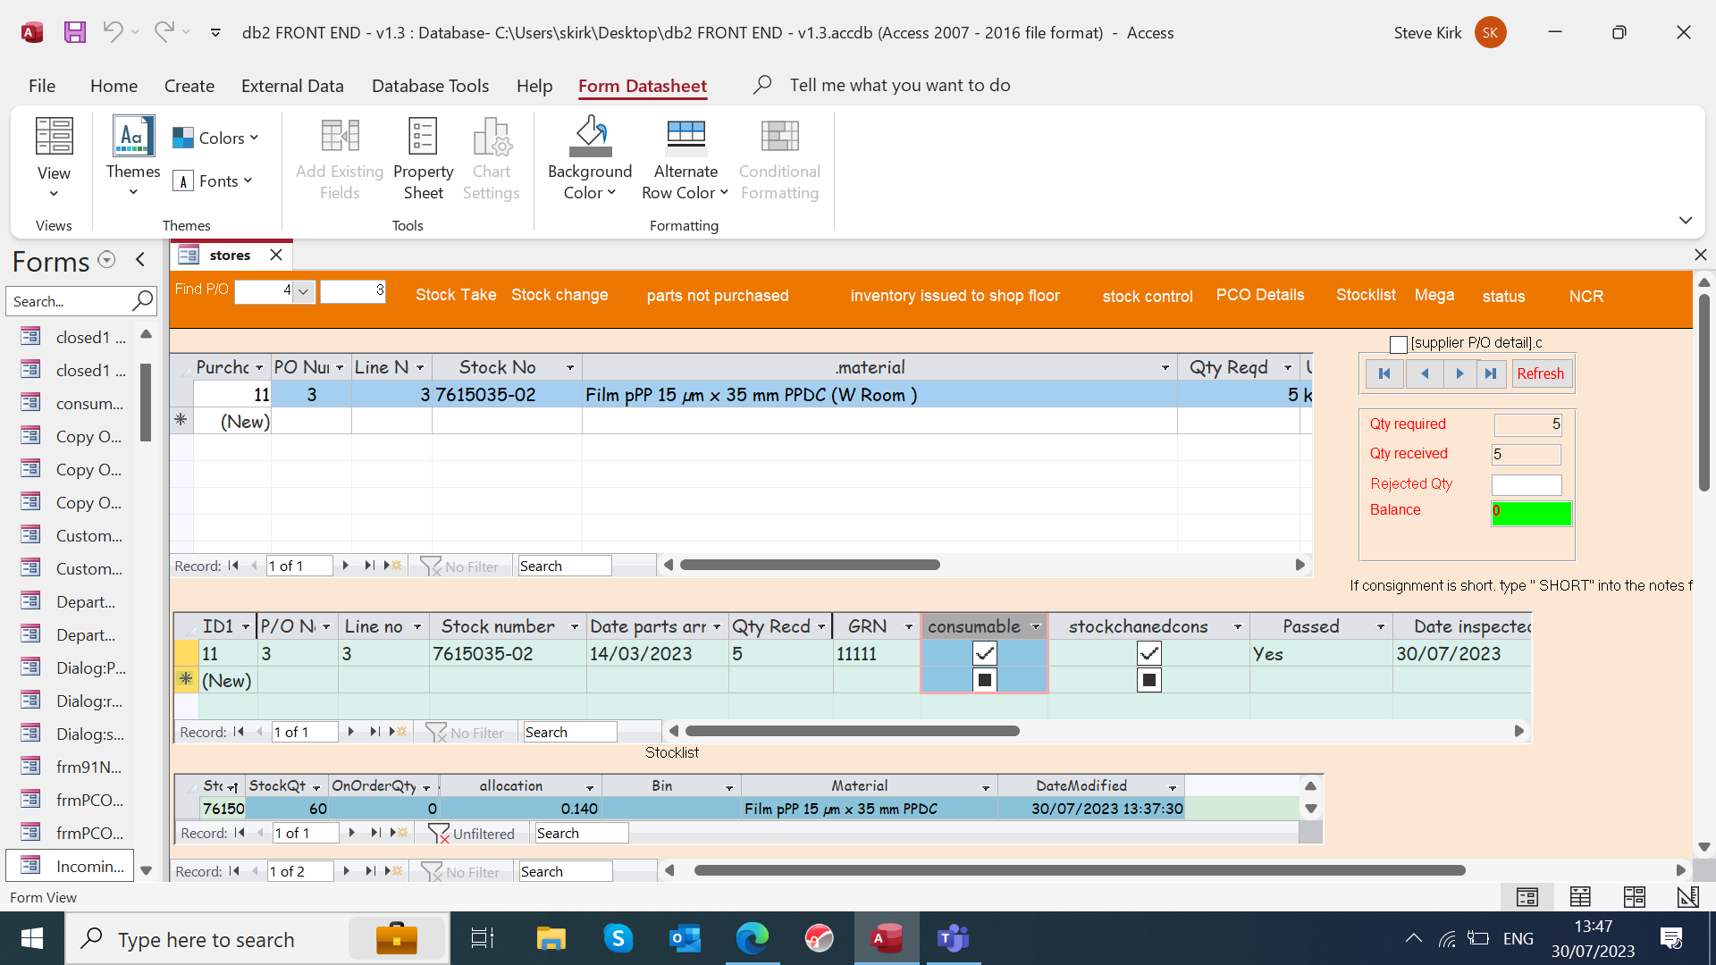Click top subform horizontal scrollbar thumb
Image resolution: width=1716 pixels, height=965 pixels.
tap(810, 565)
